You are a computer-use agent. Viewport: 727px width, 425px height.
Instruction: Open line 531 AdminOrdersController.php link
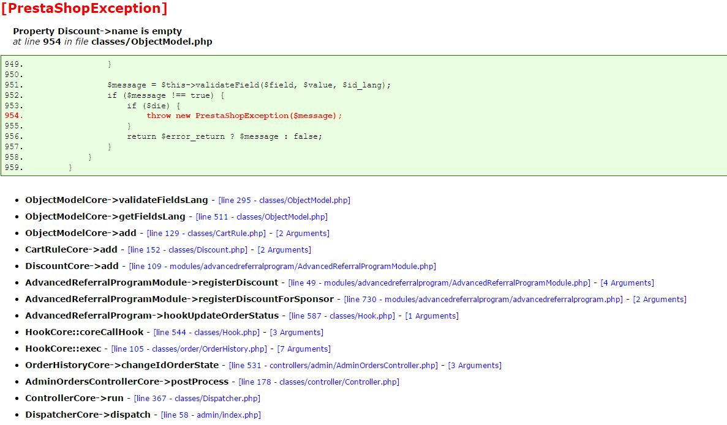pyautogui.click(x=333, y=366)
